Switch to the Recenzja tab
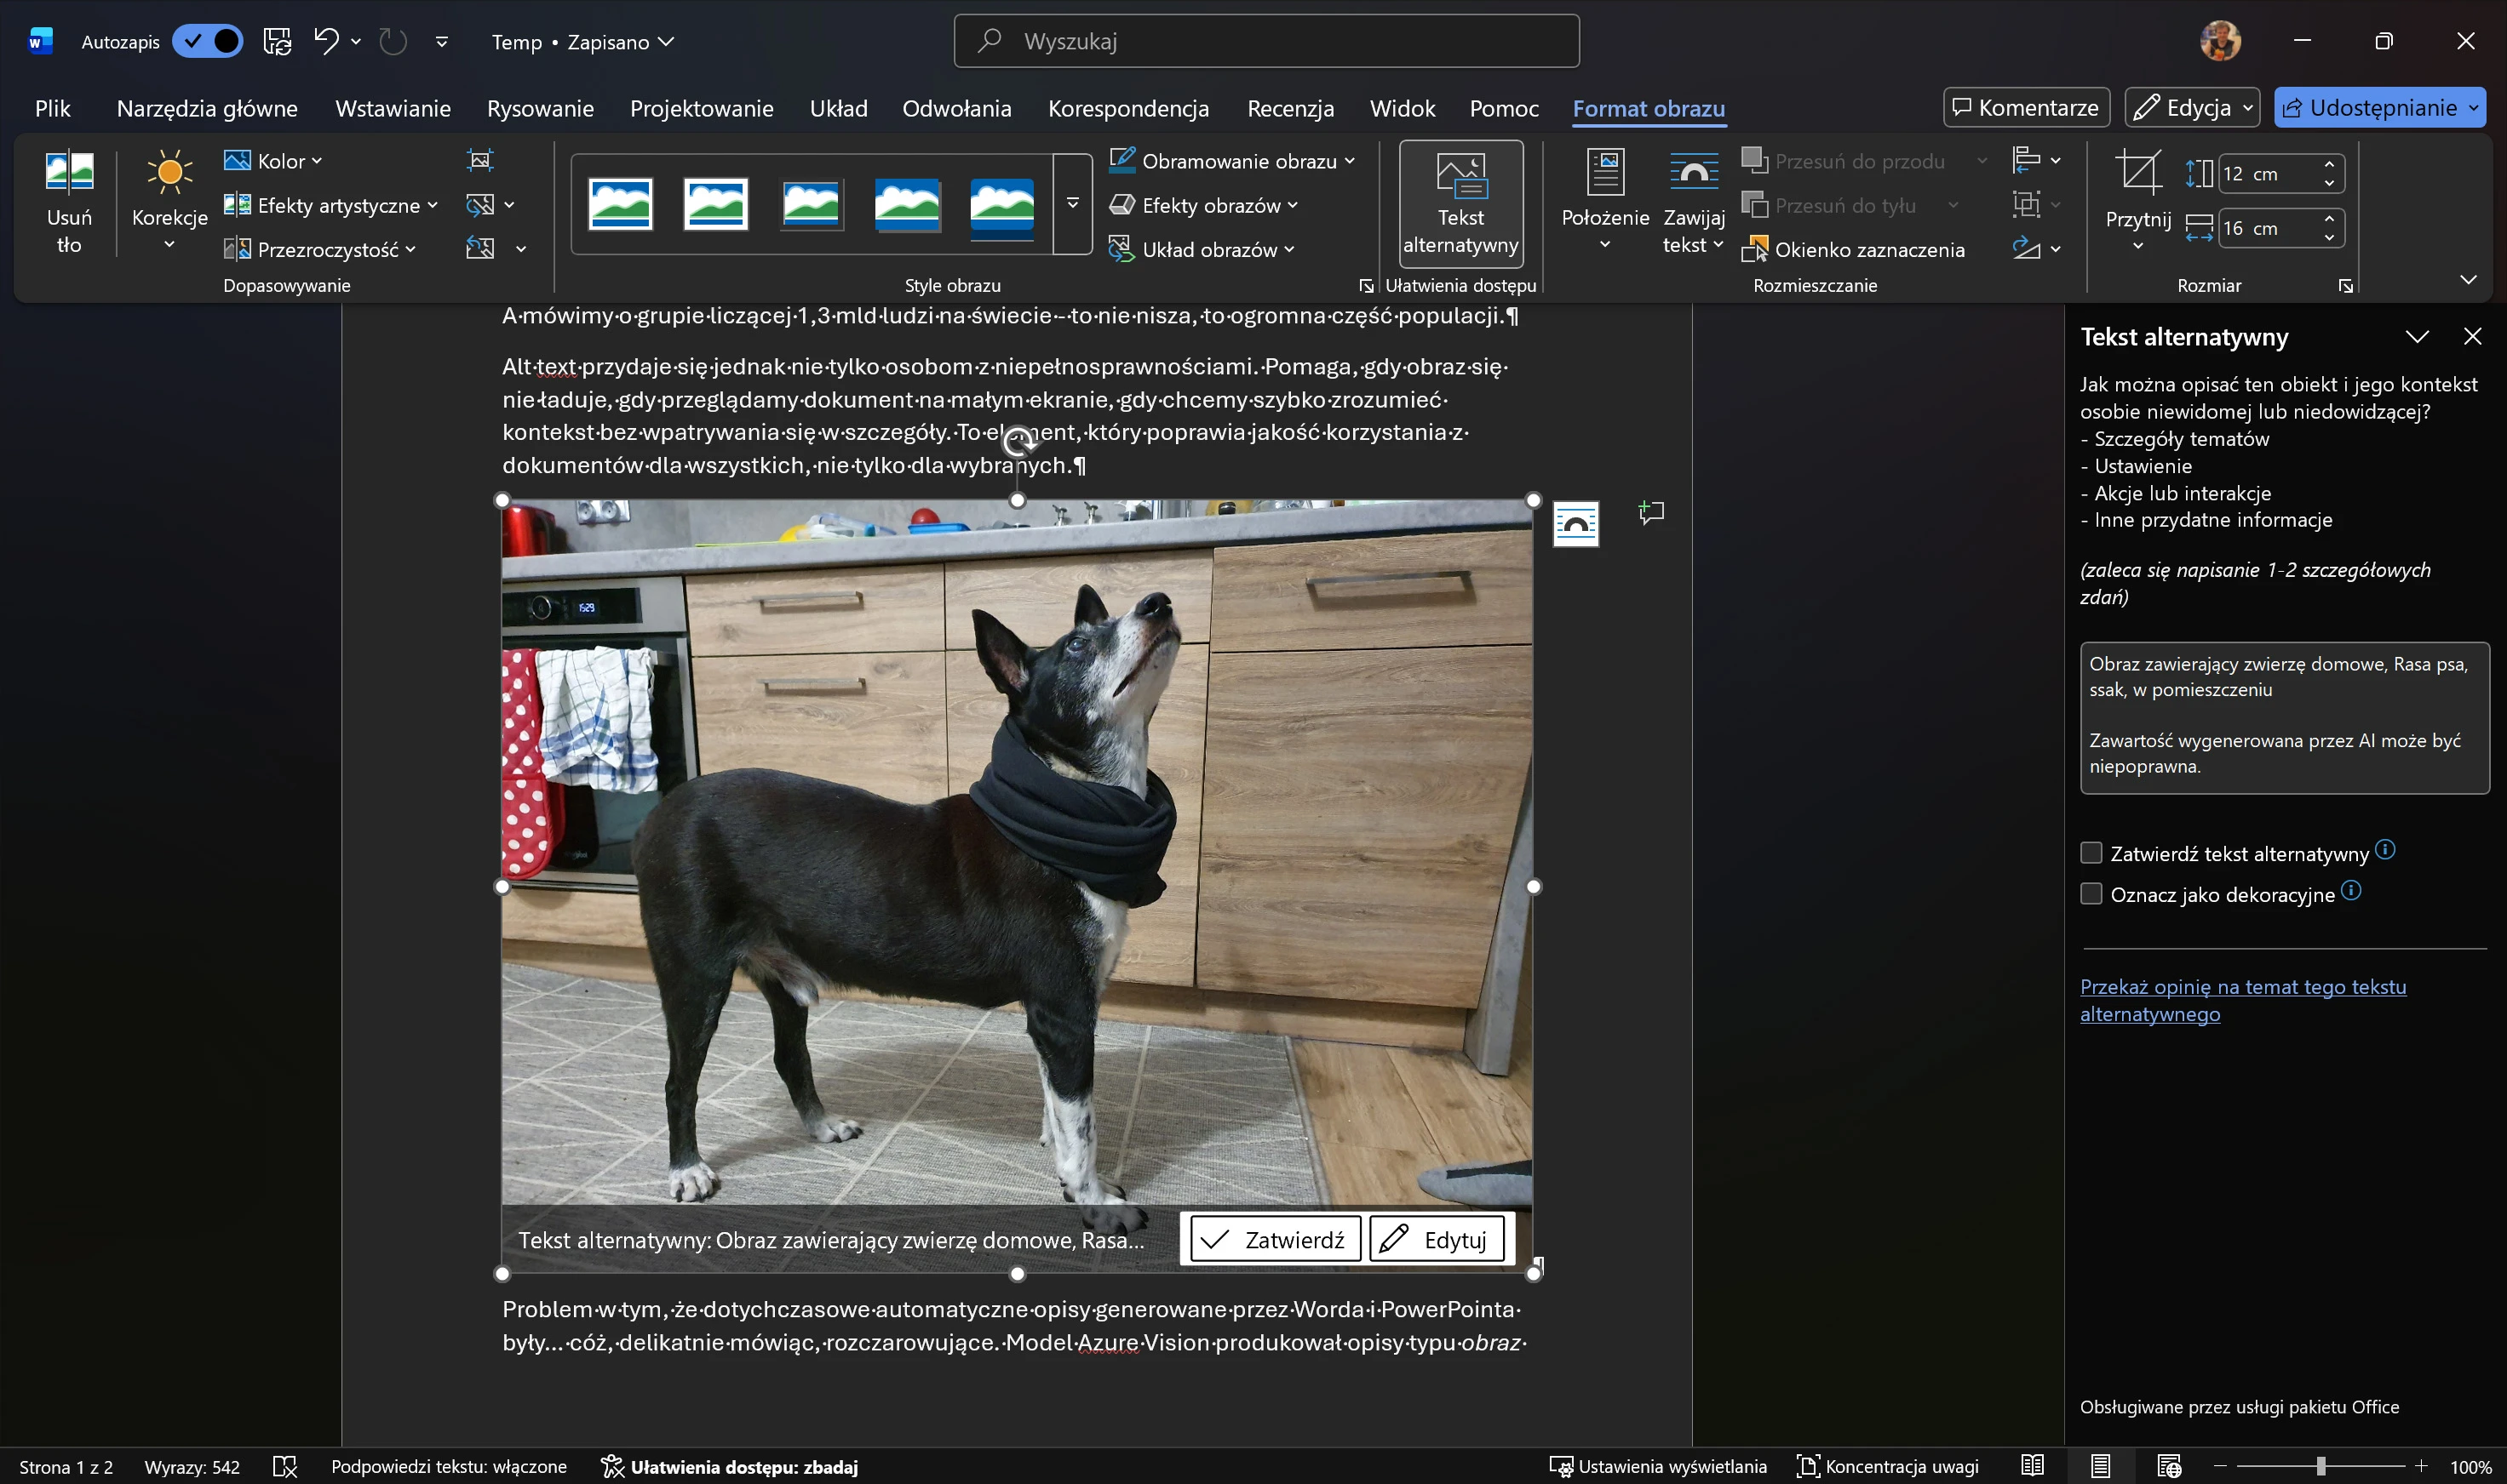Screen dimensions: 2507x1484 coord(1290,108)
